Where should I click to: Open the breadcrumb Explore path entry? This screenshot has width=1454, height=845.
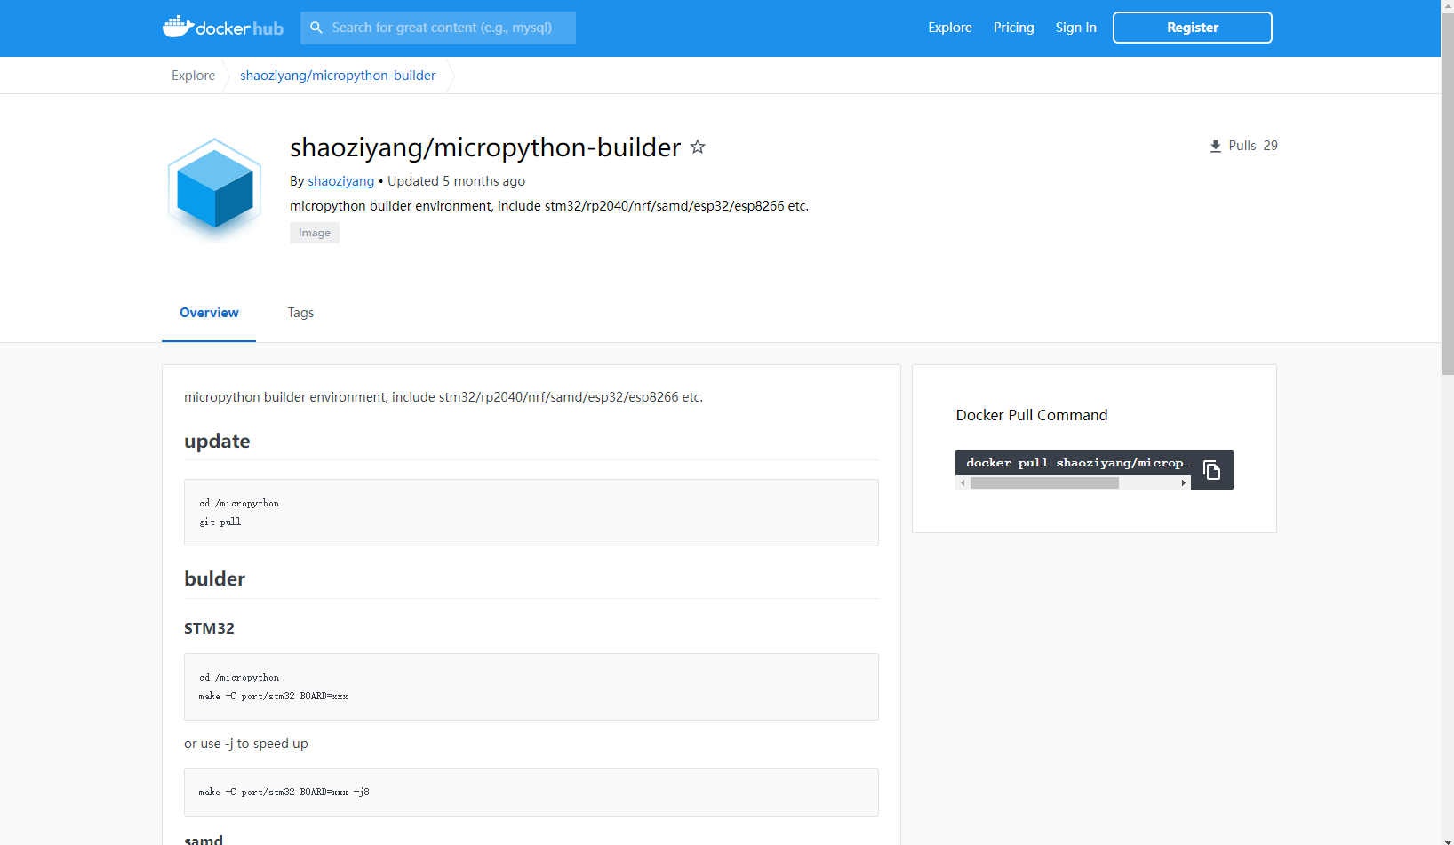click(x=193, y=76)
